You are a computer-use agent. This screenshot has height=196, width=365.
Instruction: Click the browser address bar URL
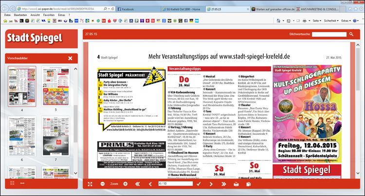click(58, 9)
